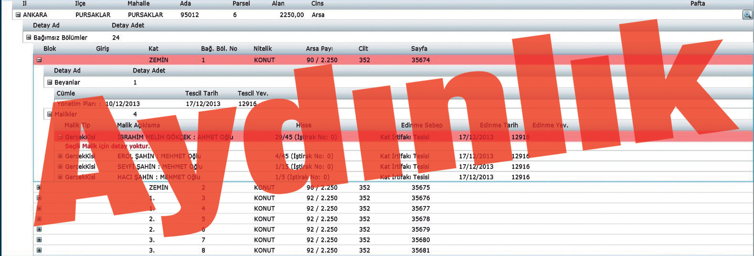Expand the EROL ŞAHİN owner row

click(x=60, y=156)
